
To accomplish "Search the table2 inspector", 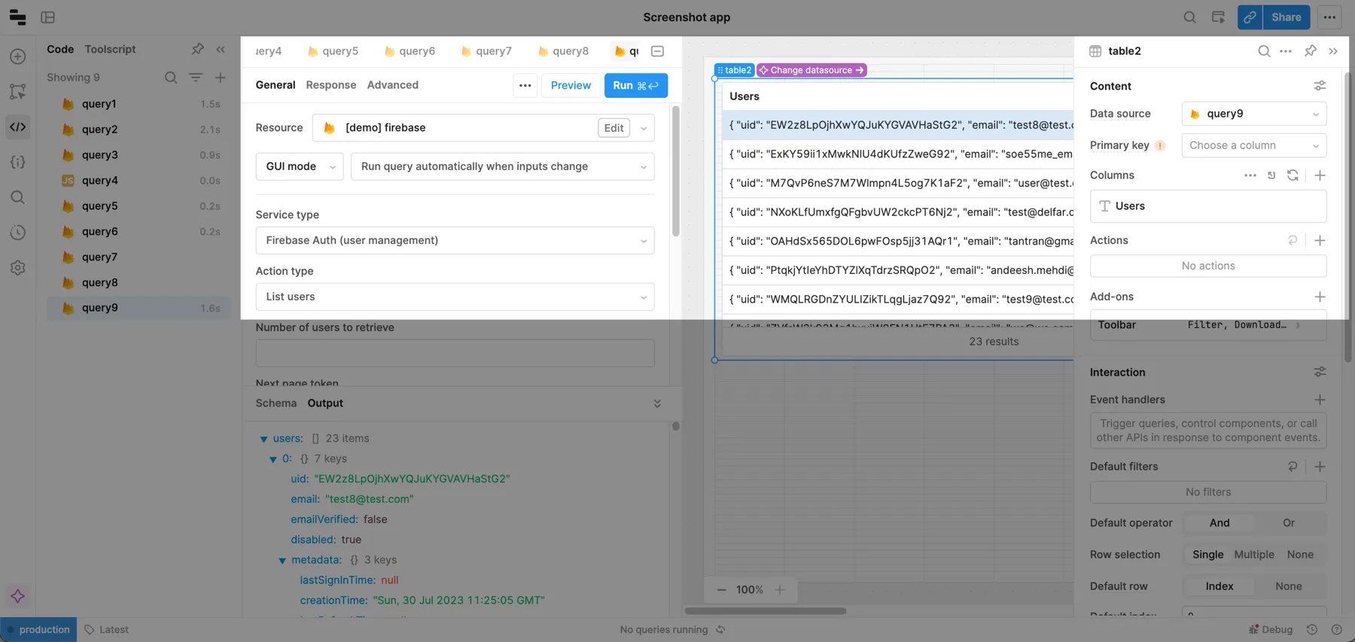I will pos(1264,51).
